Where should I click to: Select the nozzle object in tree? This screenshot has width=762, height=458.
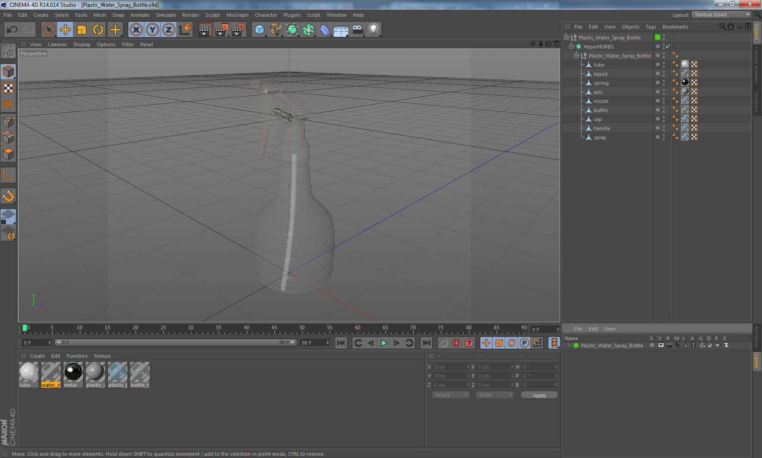pyautogui.click(x=601, y=101)
